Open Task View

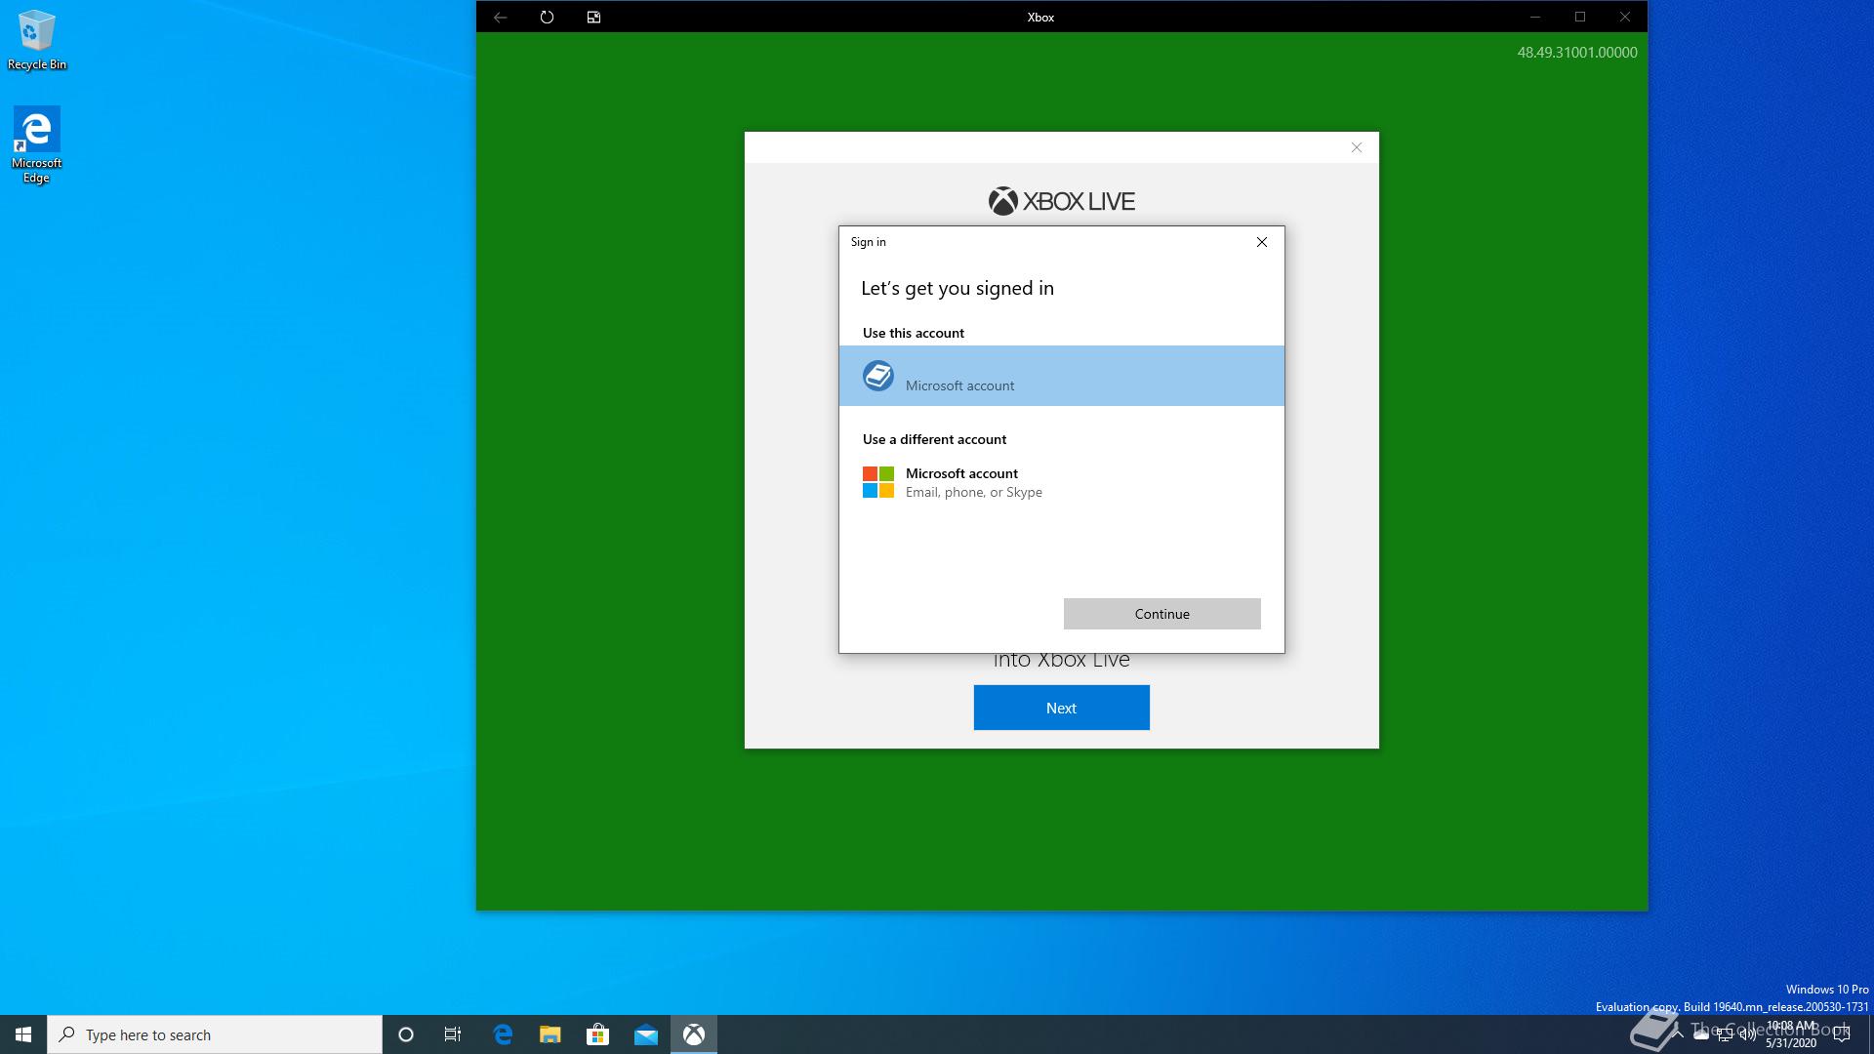[453, 1034]
